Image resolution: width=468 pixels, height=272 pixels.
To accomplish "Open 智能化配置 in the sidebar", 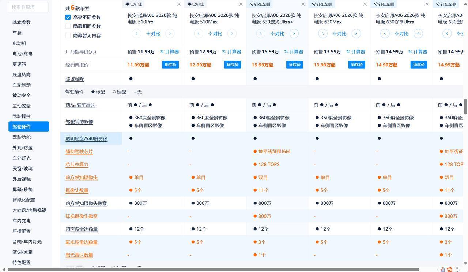I will pyautogui.click(x=24, y=200).
